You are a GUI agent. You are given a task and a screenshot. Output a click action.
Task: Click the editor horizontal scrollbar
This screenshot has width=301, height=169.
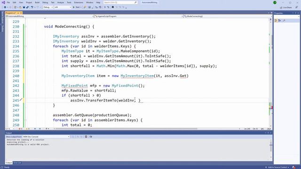(x=127, y=129)
